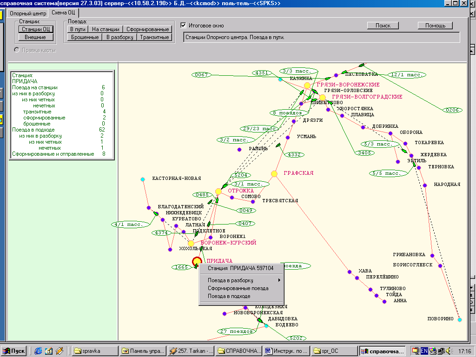Select the Грибановка purple station dot

432,256
